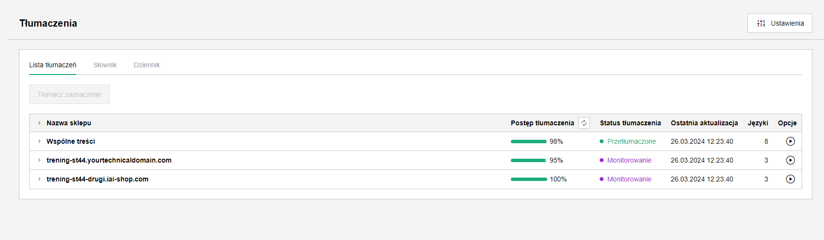Click play icon for trening-st44-drugi.iai-shop.com row
Screen dimensions: 824x240
790,179
